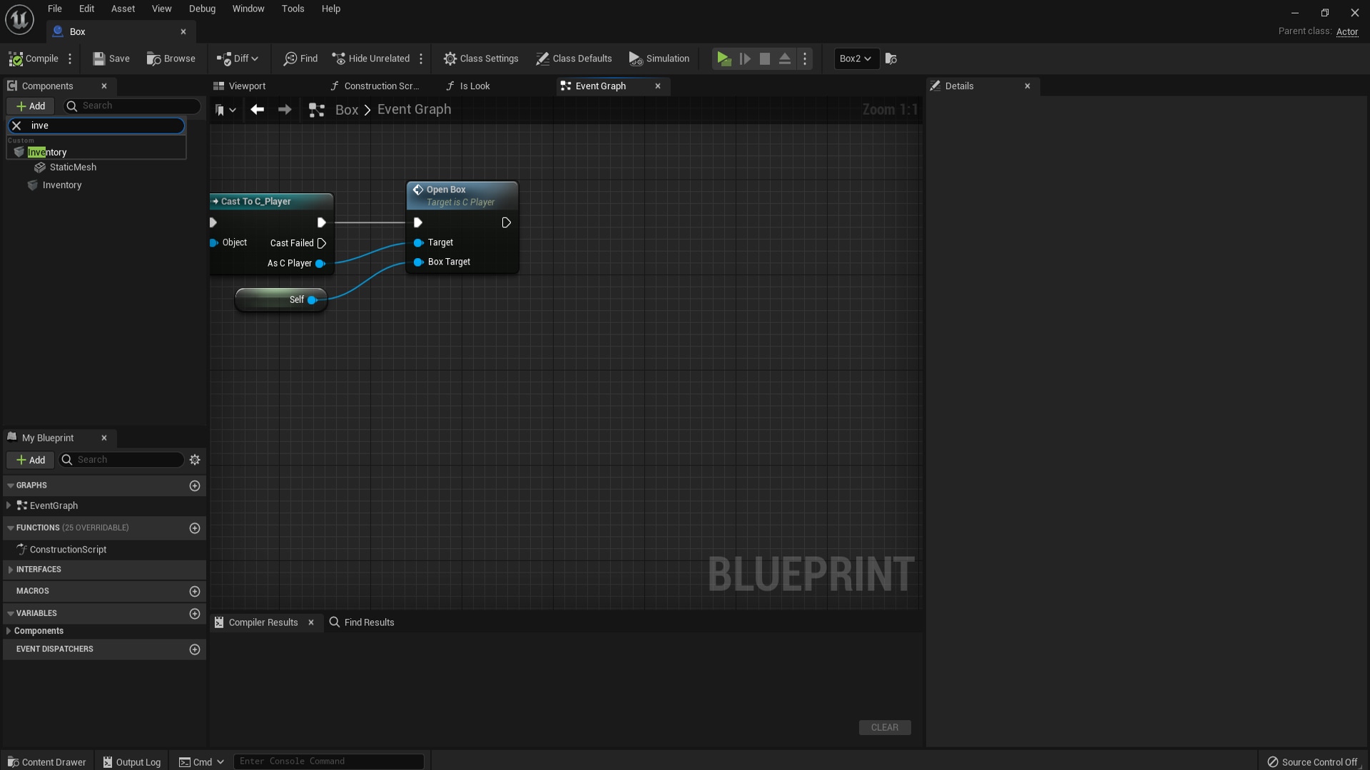This screenshot has height=770, width=1370.
Task: Toggle Source Control Off in status bar
Action: click(1314, 761)
